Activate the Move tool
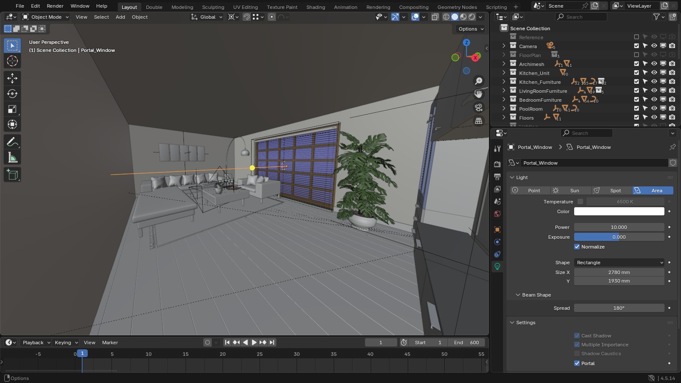Screen dimensions: 681x383 pyautogui.click(x=12, y=78)
